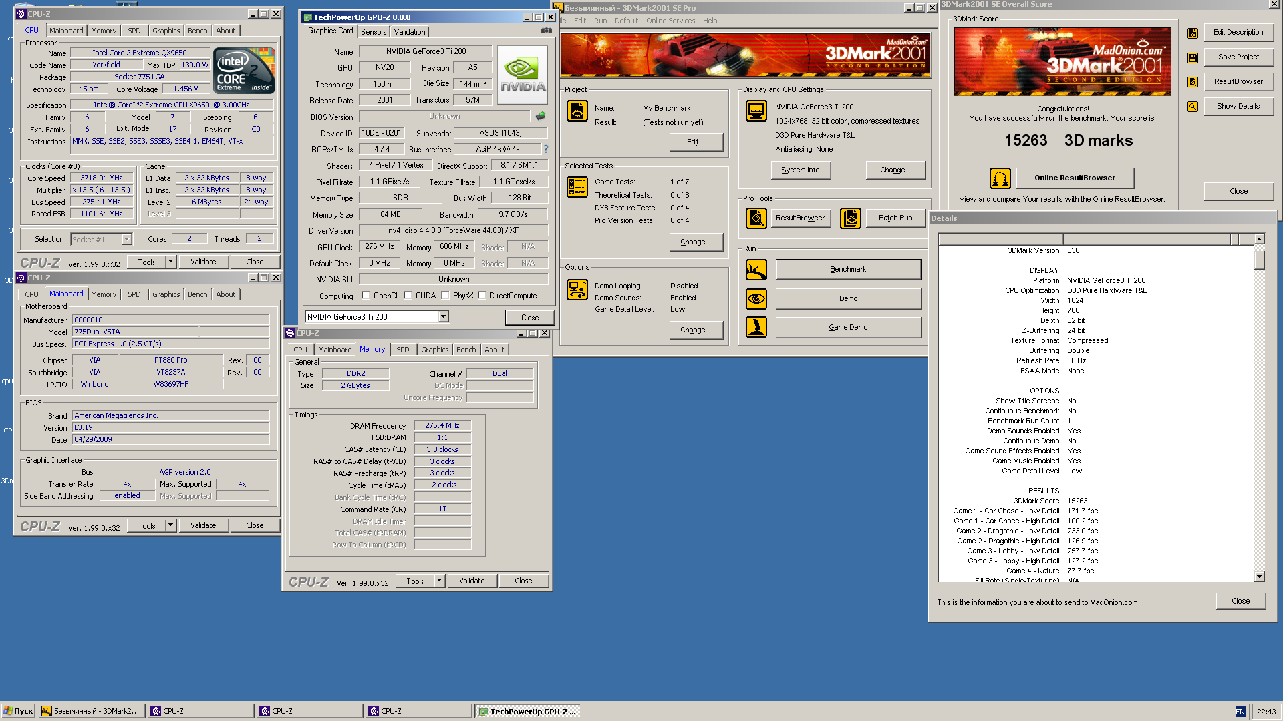
Task: Click the 3DMark2001 banner image
Action: pyautogui.click(x=745, y=55)
